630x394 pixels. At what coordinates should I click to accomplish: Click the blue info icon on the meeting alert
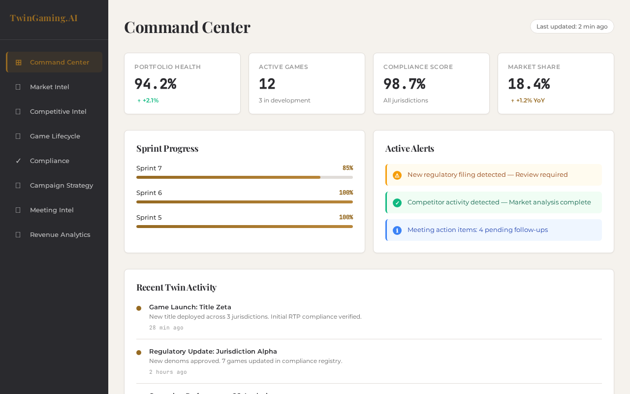pyautogui.click(x=397, y=230)
